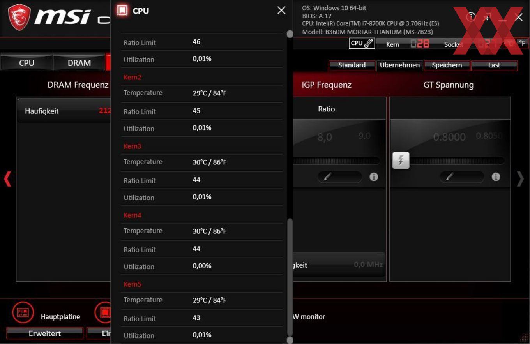
Task: Click the red CPU panel chip icon
Action: pyautogui.click(x=122, y=11)
